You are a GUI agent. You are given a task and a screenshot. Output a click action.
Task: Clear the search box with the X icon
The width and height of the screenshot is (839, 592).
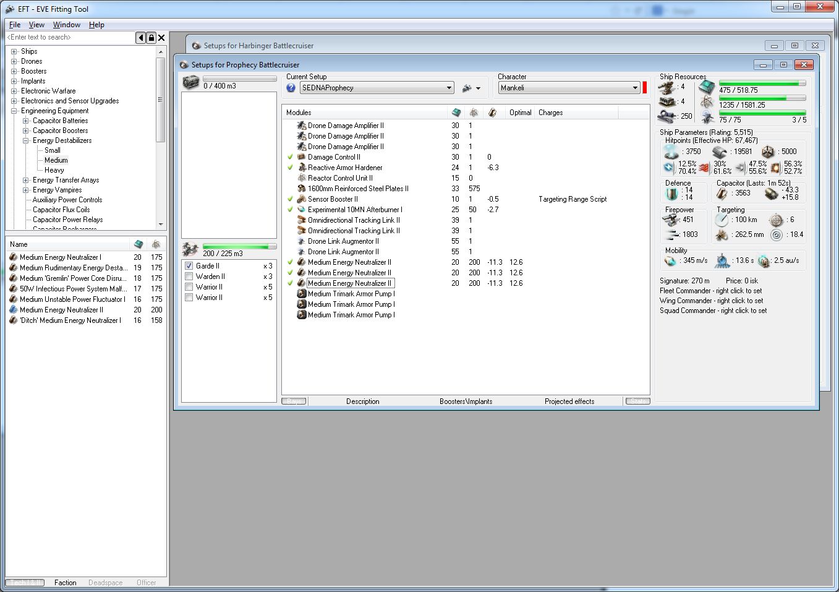[161, 38]
